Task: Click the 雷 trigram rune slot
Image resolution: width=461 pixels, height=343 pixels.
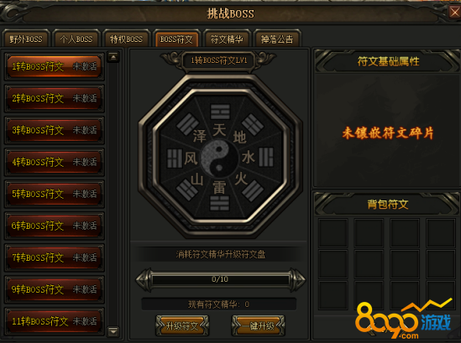Action: pos(219,203)
